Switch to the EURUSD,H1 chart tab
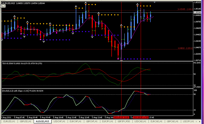Image resolution: width=204 pixels, height=124 pixels. point(9,121)
